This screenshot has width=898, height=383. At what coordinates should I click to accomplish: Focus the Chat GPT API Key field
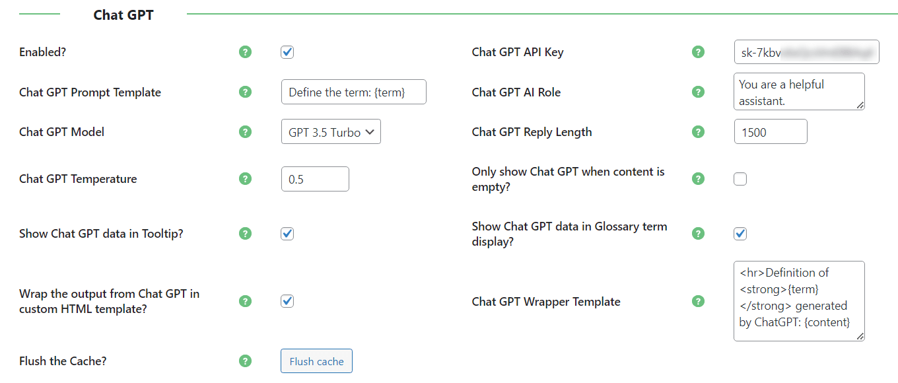[806, 52]
